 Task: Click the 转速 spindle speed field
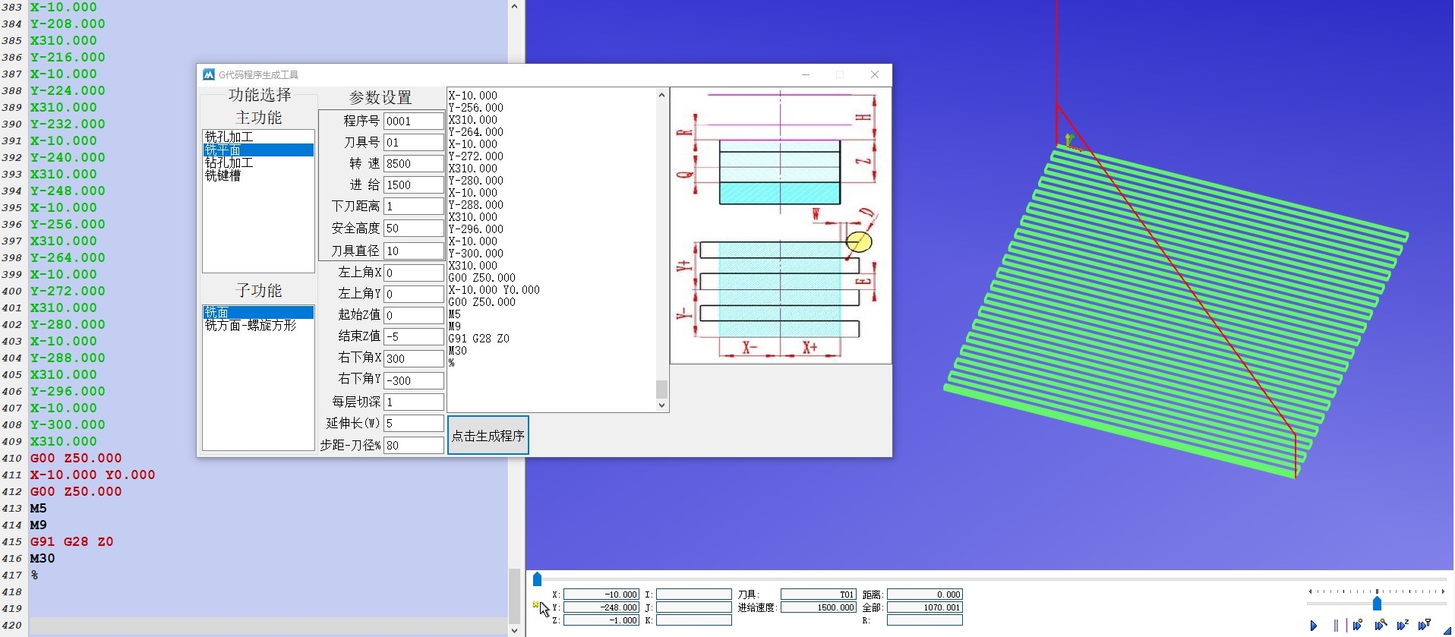pos(412,164)
